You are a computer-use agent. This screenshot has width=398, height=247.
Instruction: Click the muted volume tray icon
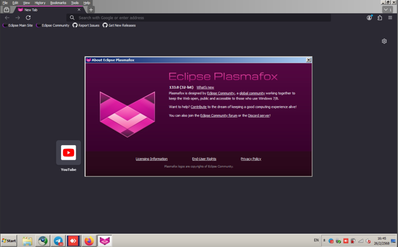(368, 241)
